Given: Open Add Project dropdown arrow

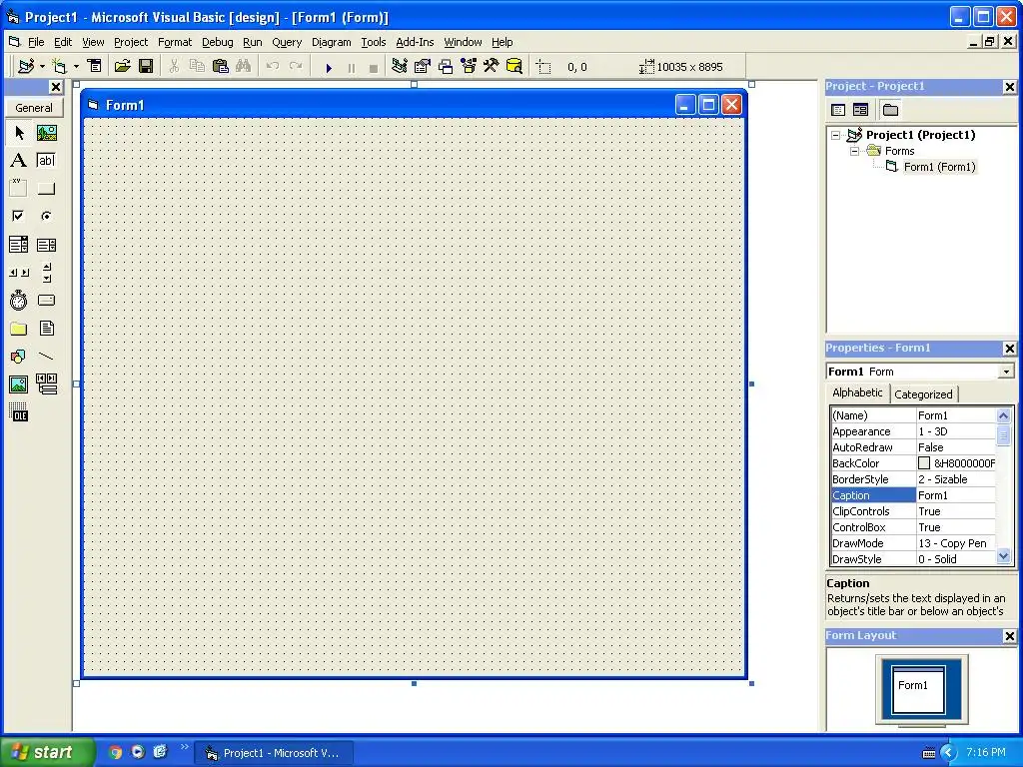Looking at the screenshot, I should tap(42, 67).
